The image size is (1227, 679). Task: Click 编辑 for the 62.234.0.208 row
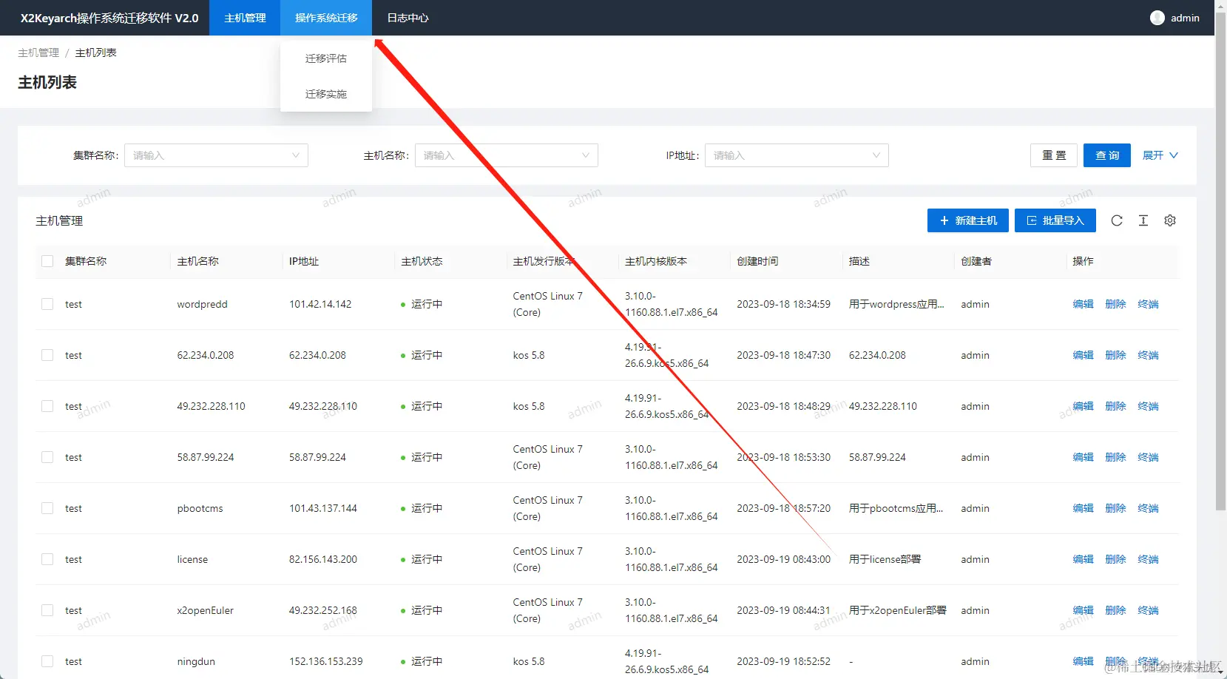(x=1083, y=355)
